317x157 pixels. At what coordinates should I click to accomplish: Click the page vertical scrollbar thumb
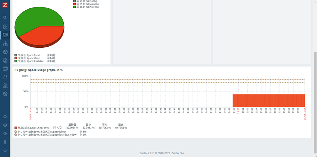pos(315,102)
